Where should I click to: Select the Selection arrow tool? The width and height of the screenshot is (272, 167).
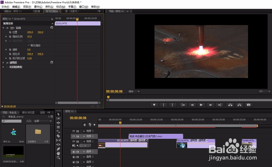(x=58, y=114)
